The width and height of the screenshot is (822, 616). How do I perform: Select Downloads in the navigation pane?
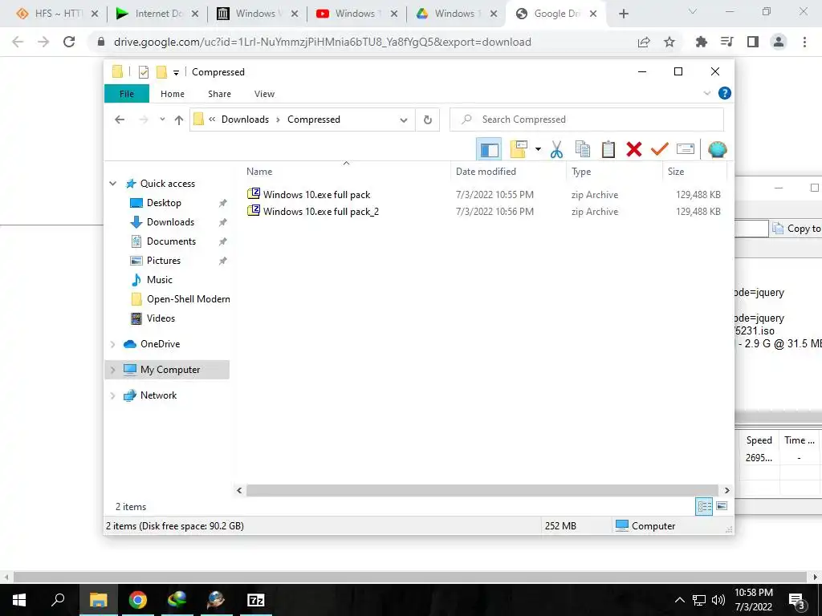click(170, 222)
